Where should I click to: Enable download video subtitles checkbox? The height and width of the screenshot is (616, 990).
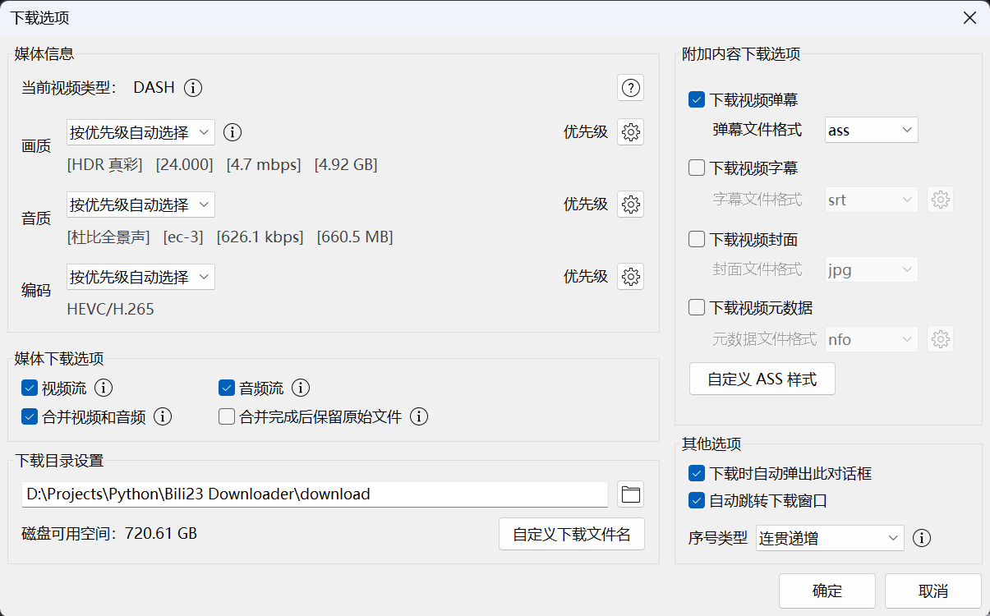coord(697,168)
